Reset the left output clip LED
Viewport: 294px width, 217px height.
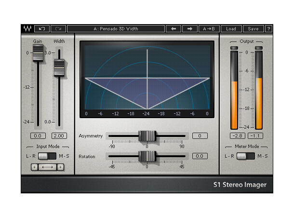coord(234,48)
